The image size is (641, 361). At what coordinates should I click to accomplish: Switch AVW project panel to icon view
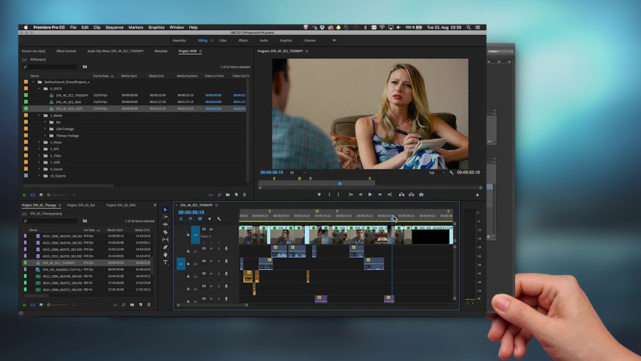(x=40, y=195)
